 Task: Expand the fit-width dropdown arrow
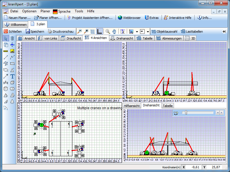pyautogui.click(x=148, y=32)
